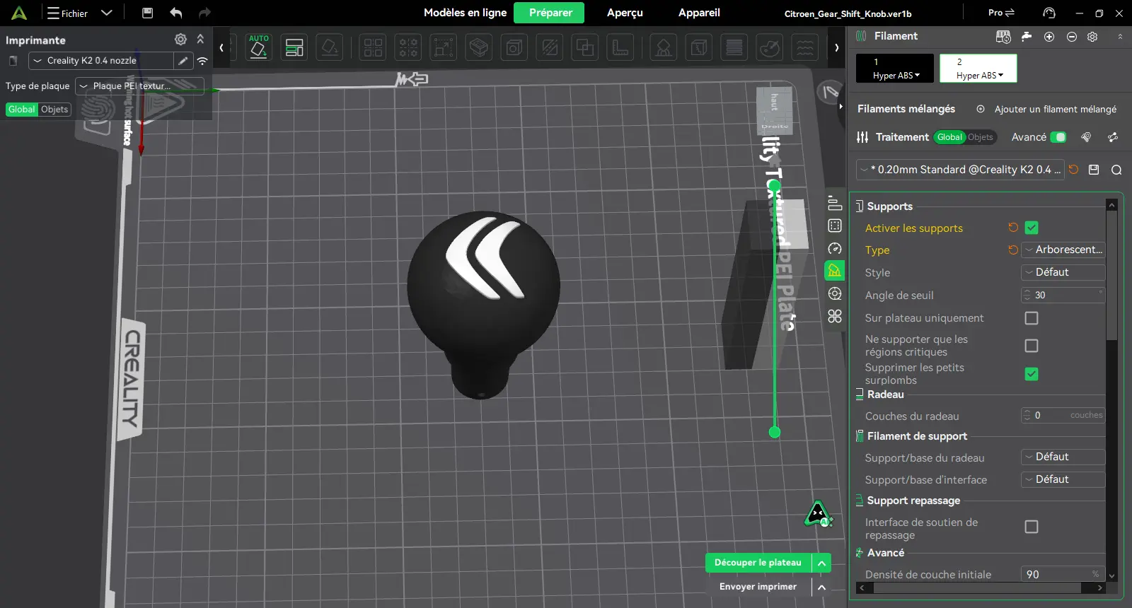Click Ajouter un filament mélangé

tap(1046, 109)
